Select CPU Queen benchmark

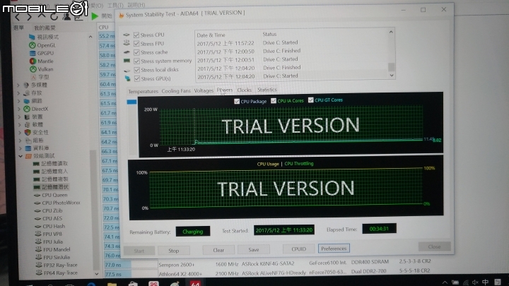pos(54,195)
